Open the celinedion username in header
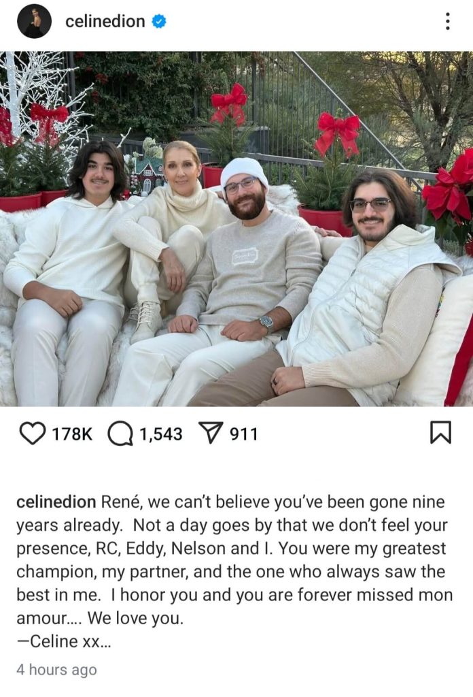The image size is (473, 697). pos(105,21)
